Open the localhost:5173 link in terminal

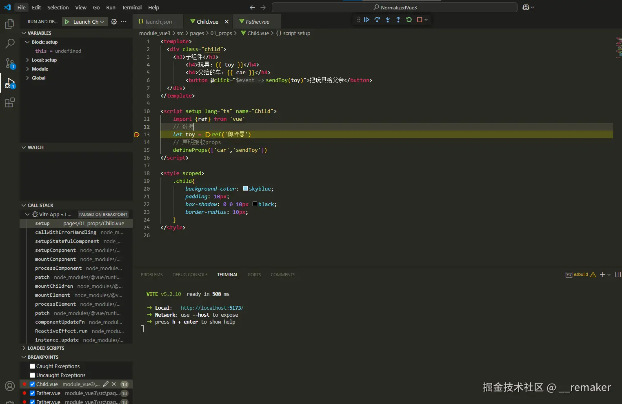pos(212,308)
